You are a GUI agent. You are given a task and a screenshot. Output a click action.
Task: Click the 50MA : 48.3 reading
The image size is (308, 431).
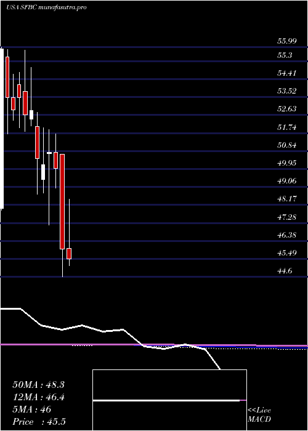[38, 385]
